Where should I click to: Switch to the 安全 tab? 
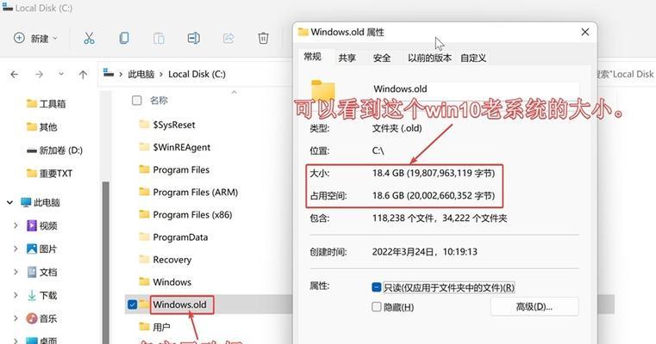(382, 58)
